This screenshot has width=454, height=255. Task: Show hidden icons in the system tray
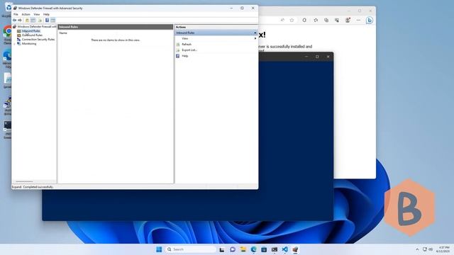coord(417,249)
